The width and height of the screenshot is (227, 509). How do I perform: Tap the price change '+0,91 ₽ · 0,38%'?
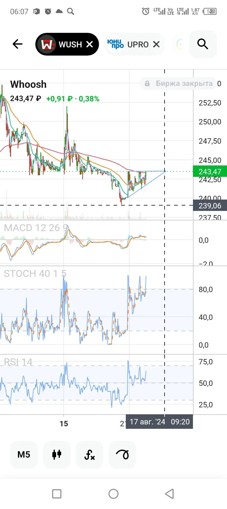coord(73,99)
